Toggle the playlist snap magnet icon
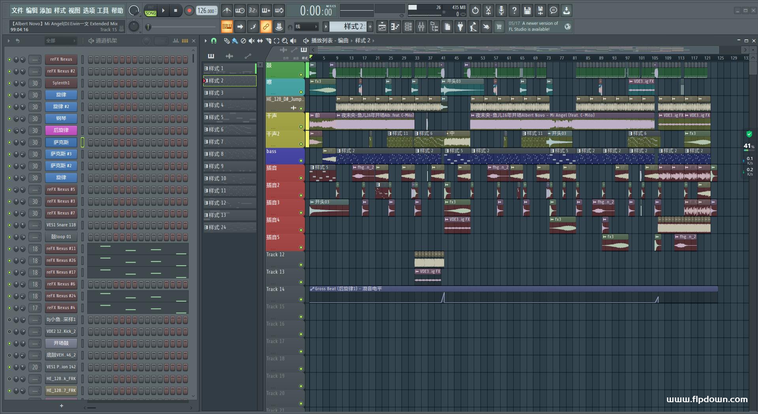The image size is (758, 414). 214,41
